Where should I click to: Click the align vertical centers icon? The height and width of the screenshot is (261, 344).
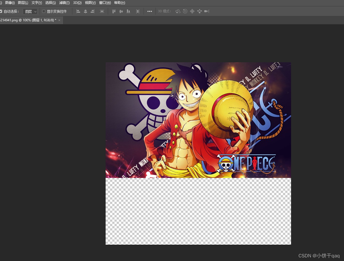click(121, 11)
